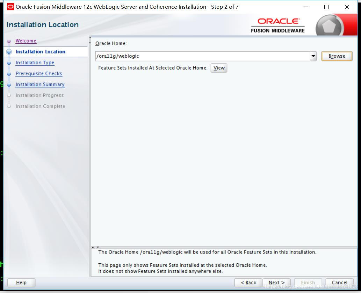
Task: Cancel the installation
Action: click(339, 283)
